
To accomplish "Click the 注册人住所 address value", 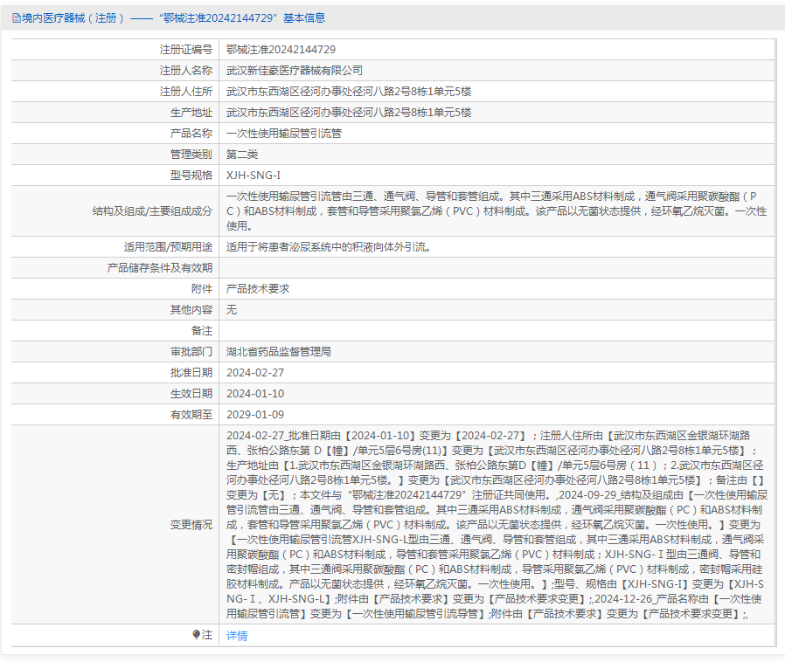I will coord(349,92).
